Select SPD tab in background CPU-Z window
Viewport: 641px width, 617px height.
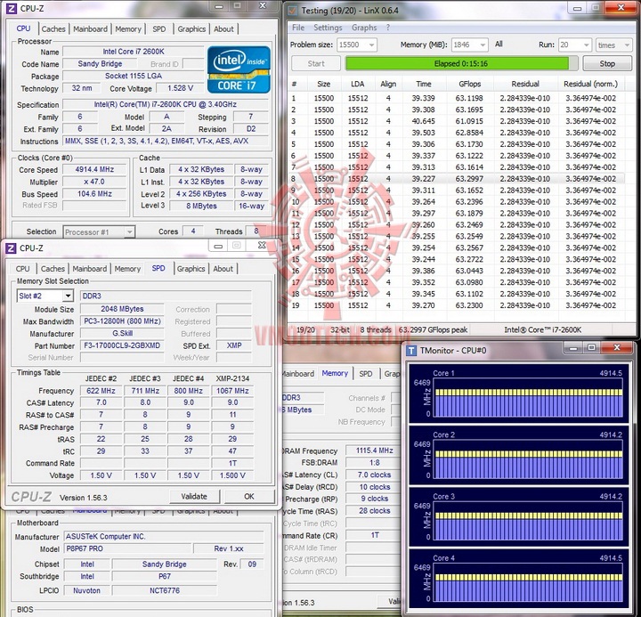[x=366, y=373]
